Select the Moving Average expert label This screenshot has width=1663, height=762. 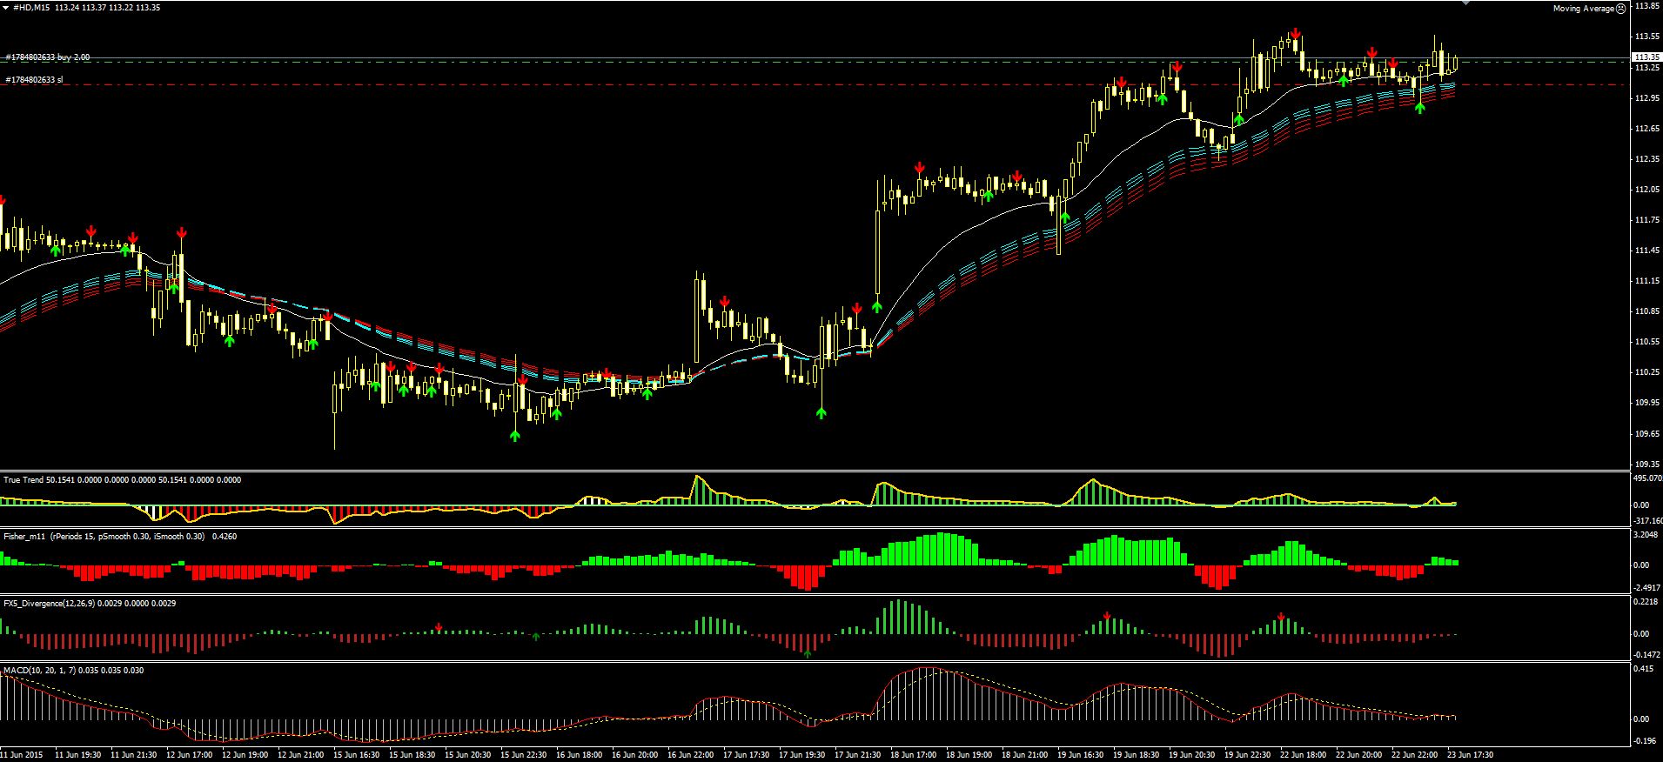[1584, 9]
